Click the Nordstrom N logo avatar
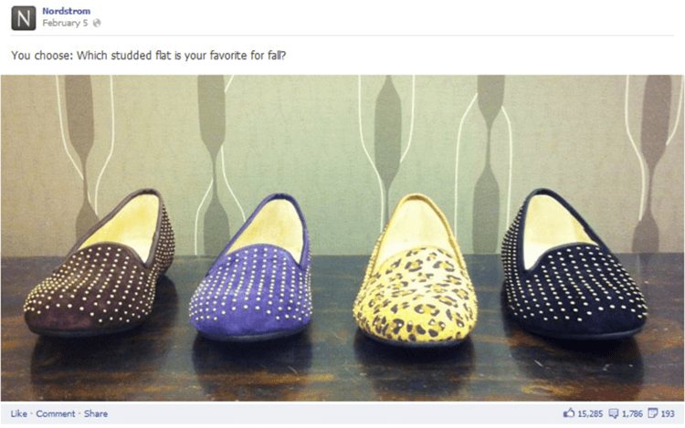The height and width of the screenshot is (428, 685). pos(24,18)
